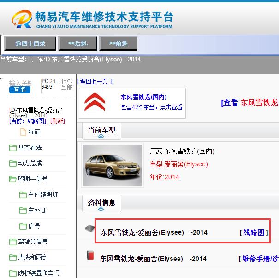Click 包含42个车型，点击查看 link

151,107
